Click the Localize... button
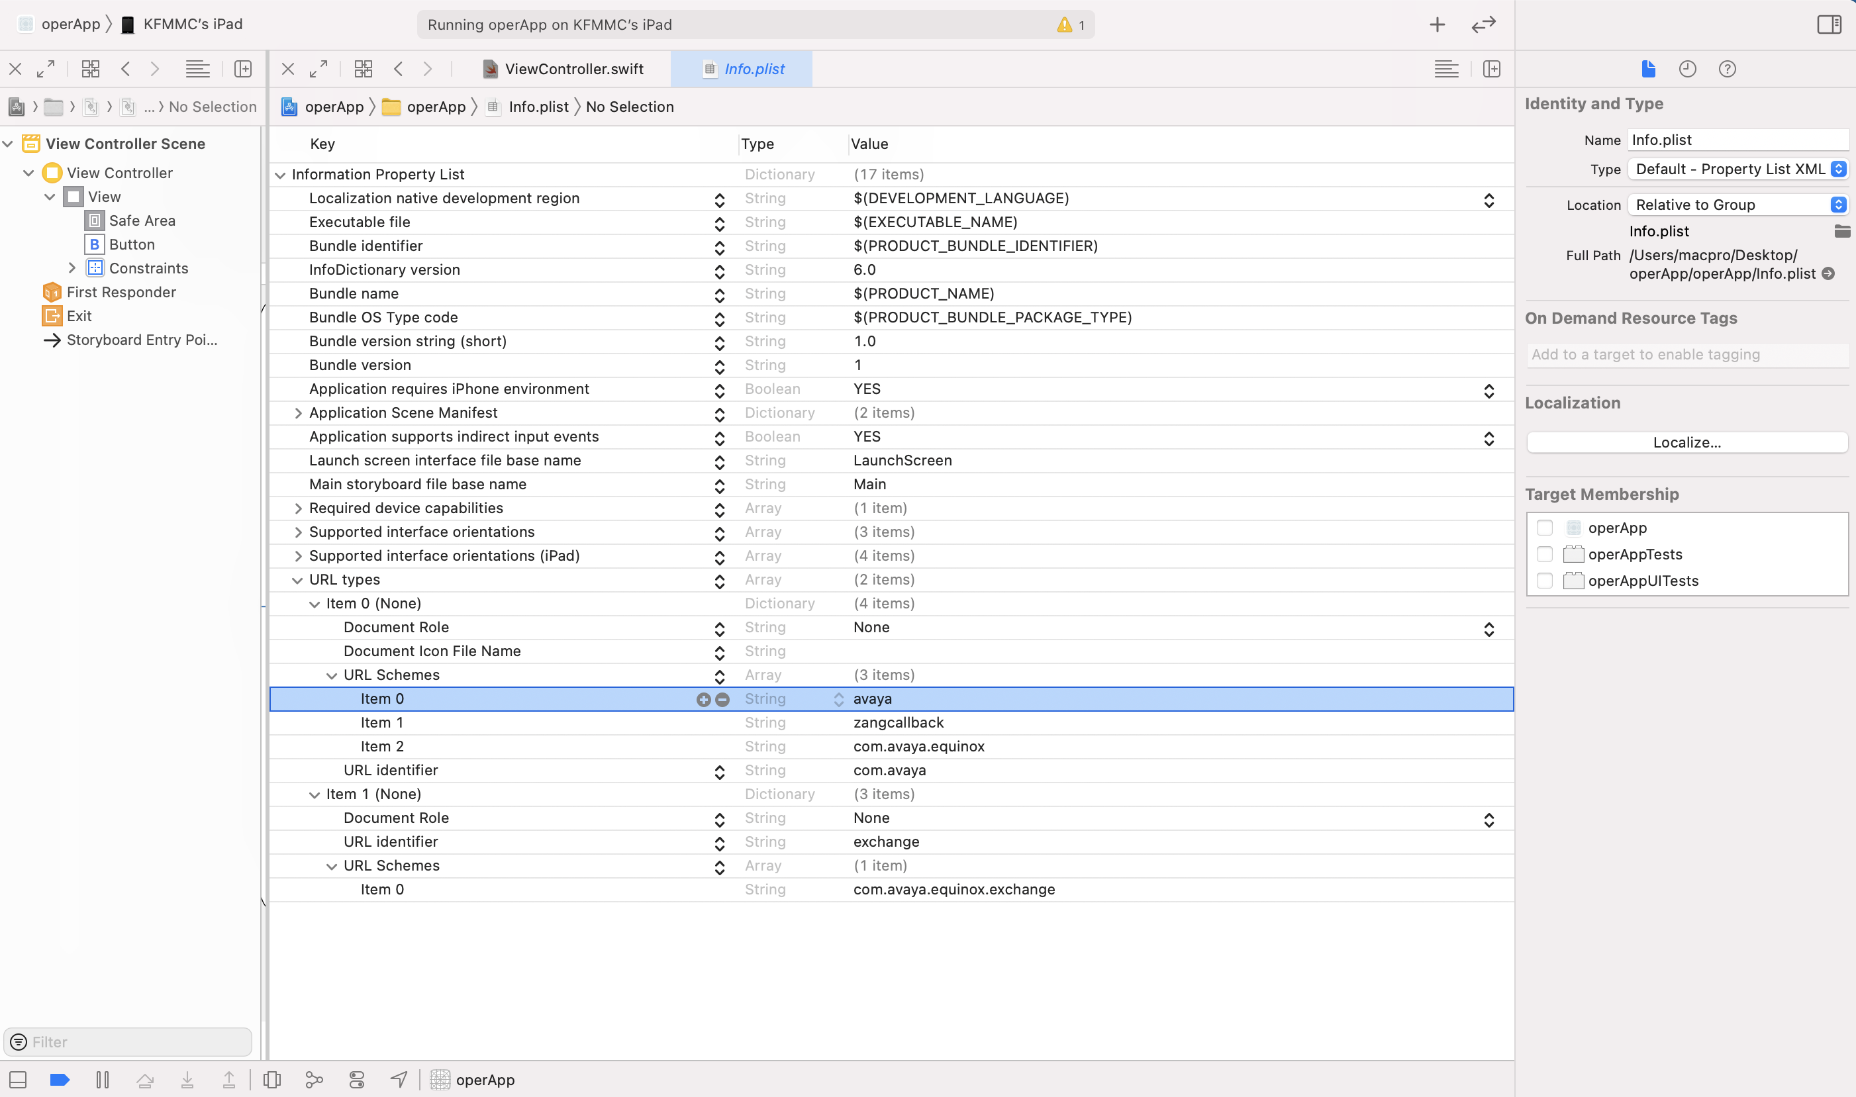The image size is (1856, 1097). pyautogui.click(x=1686, y=442)
